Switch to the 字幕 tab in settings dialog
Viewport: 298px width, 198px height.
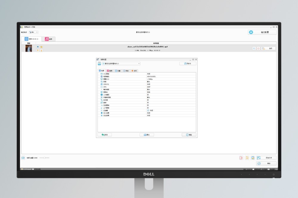point(118,71)
